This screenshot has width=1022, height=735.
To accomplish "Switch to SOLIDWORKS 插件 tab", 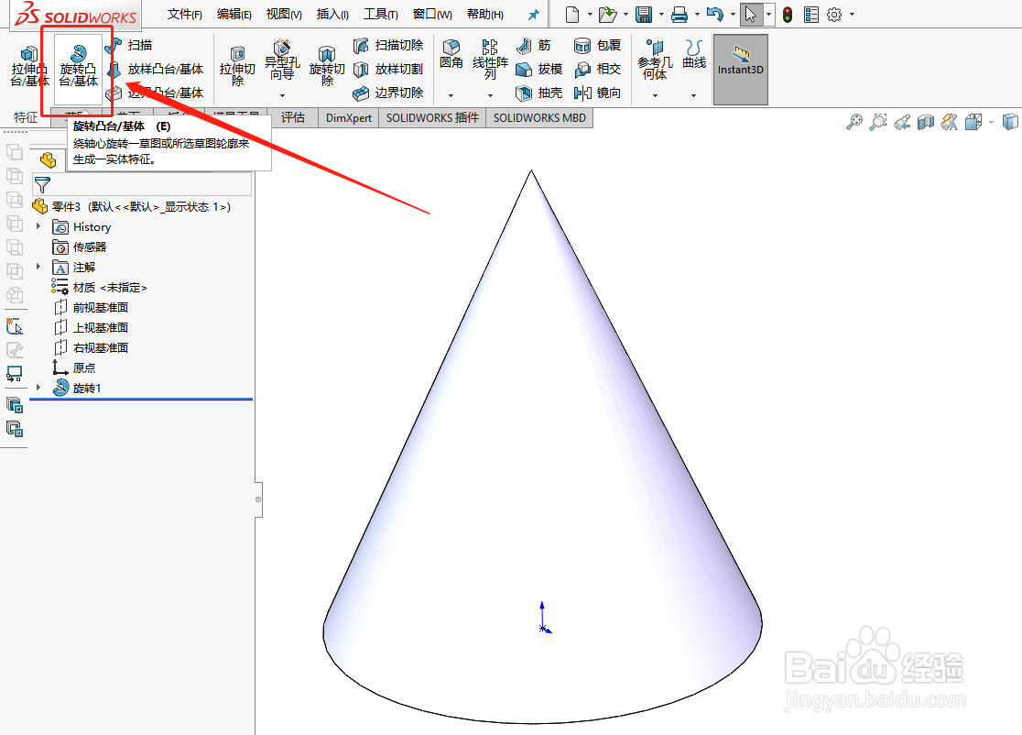I will [433, 118].
